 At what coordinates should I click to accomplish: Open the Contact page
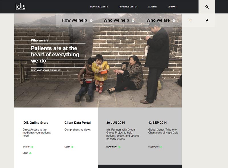click(172, 7)
